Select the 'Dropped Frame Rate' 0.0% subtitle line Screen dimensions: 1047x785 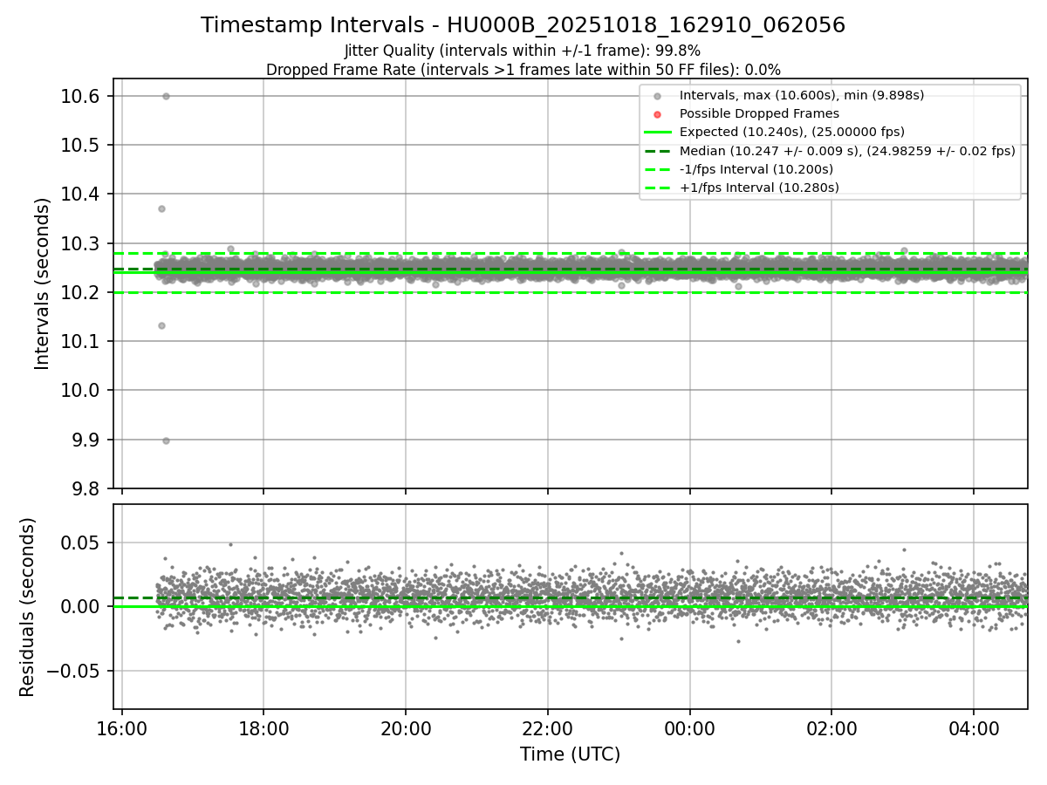point(523,69)
